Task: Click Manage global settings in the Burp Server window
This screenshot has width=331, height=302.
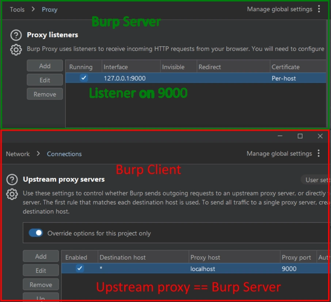Action: (x=279, y=9)
